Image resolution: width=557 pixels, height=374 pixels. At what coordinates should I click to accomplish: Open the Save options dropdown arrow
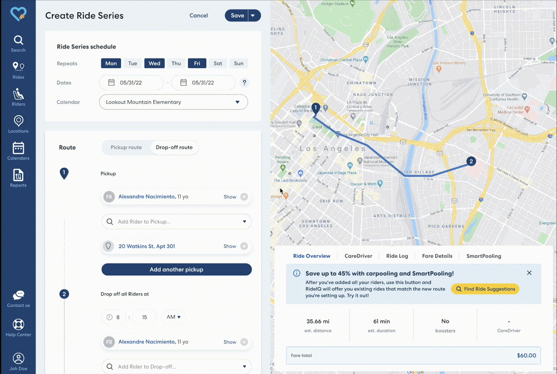pos(253,16)
